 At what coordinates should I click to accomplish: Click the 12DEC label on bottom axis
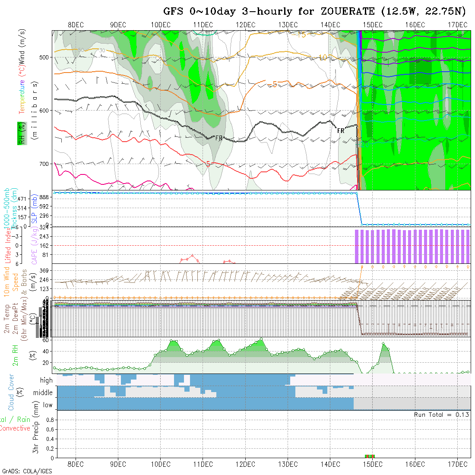pos(245,464)
